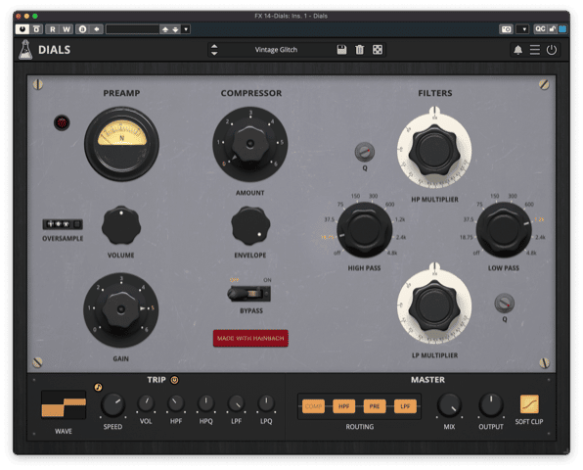Click the Trip LPF knob
This screenshot has height=470, width=583.
point(236,403)
